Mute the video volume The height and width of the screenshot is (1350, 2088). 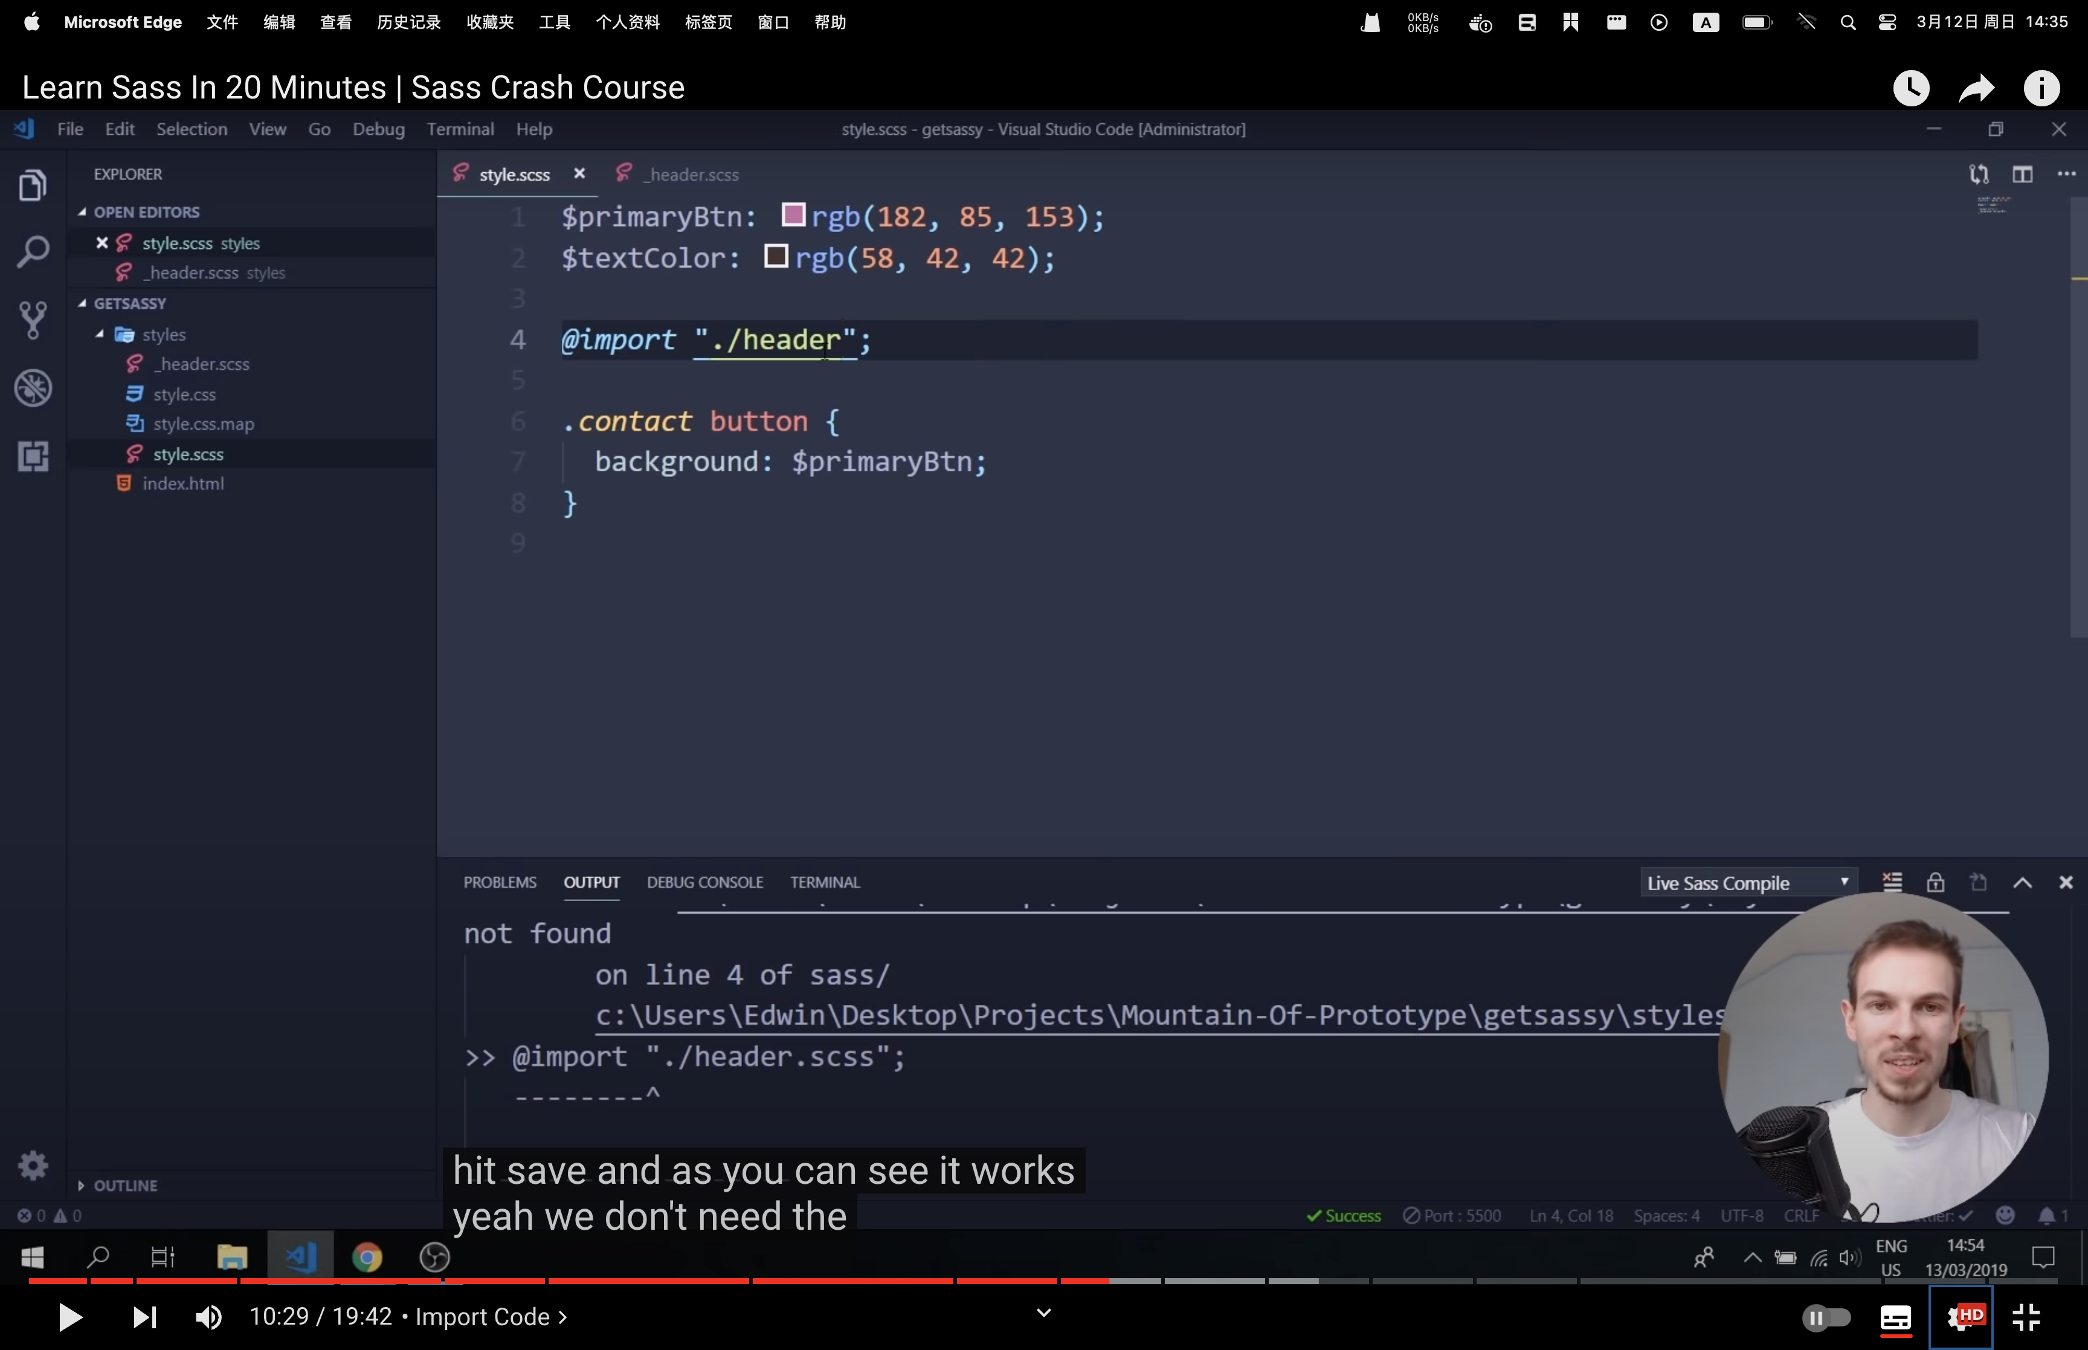208,1317
